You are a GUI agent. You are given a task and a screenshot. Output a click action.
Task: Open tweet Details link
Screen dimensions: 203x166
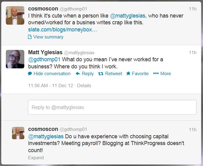pos(84,85)
